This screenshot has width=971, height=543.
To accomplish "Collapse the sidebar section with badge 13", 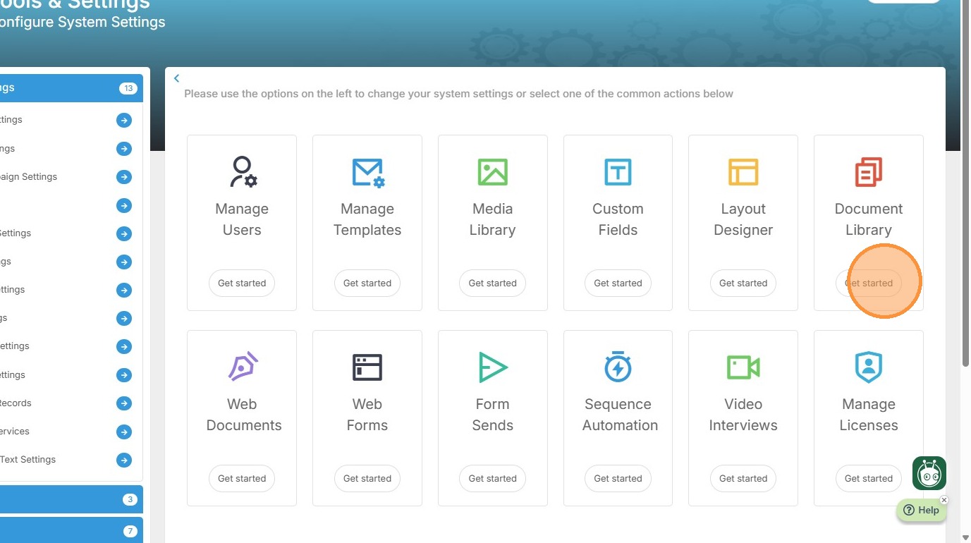I will pos(71,88).
